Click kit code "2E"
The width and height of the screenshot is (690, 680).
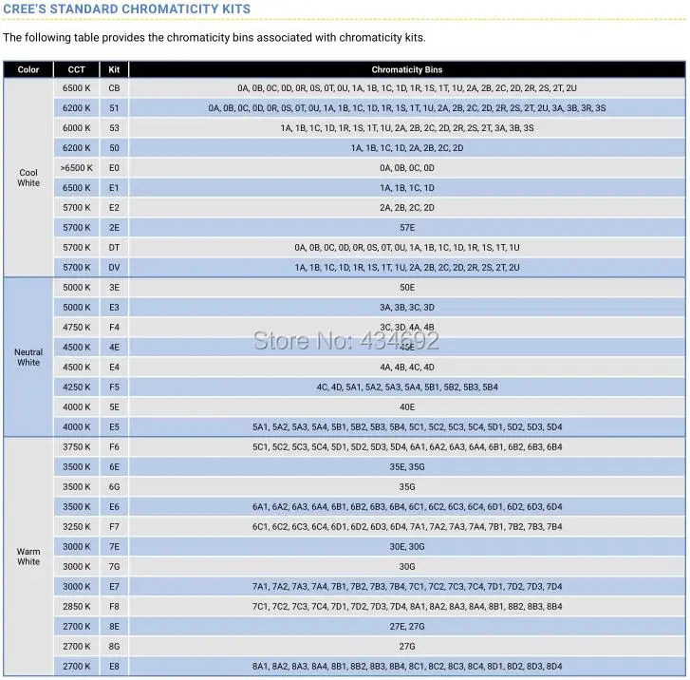114,228
